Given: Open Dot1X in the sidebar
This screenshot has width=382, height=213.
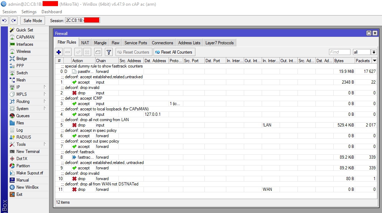Looking at the screenshot, I should click(22, 159).
